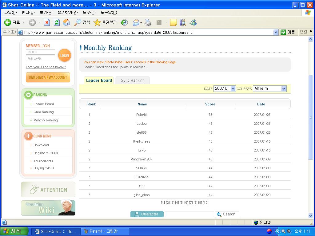Expand the Mail button dropdown arrow
Viewport: 315px width, 236px height.
point(141,22)
